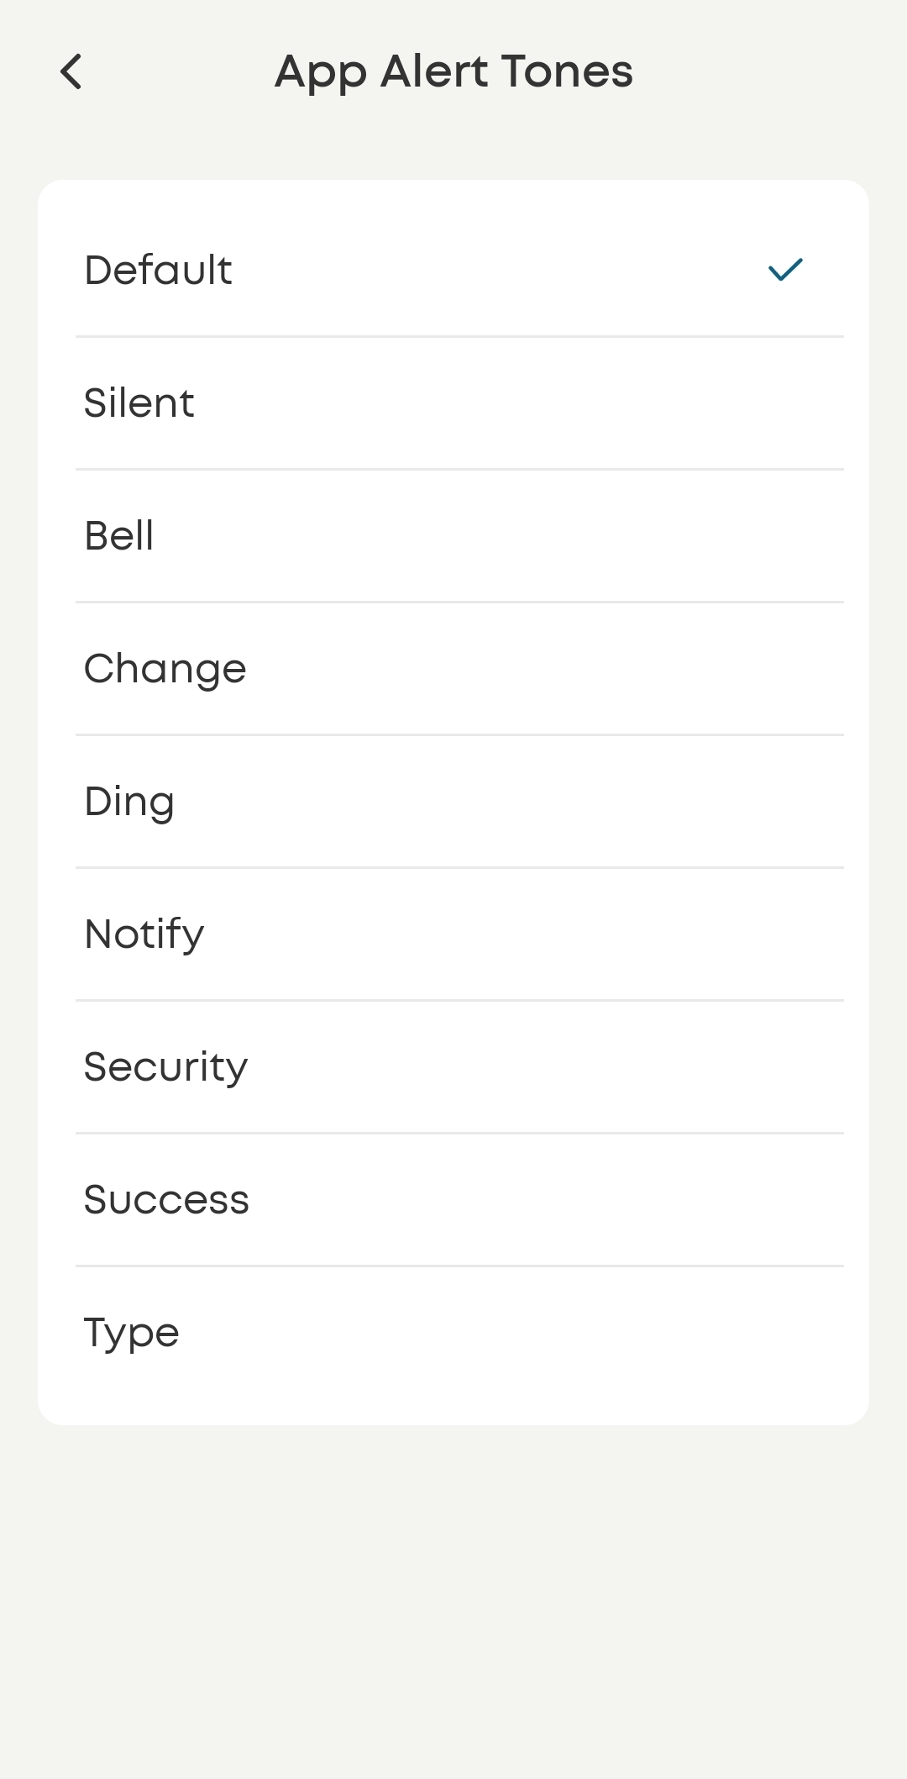Click the right end of the Ding row

click(x=785, y=802)
